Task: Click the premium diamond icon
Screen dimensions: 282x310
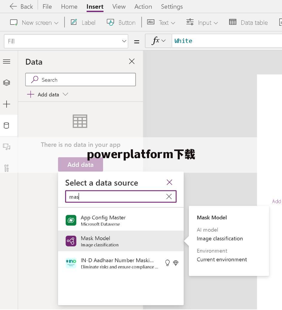Action: click(176, 263)
